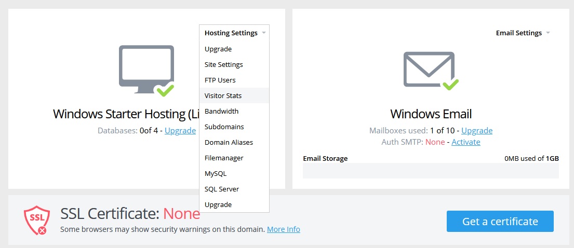Image resolution: width=574 pixels, height=248 pixels.
Task: Choose FTP Users menu entry
Action: [234, 80]
